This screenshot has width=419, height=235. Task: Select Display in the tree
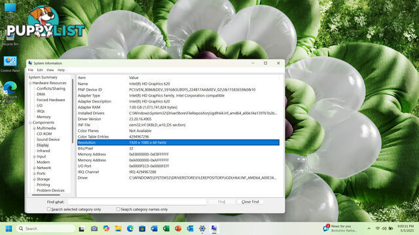click(43, 145)
